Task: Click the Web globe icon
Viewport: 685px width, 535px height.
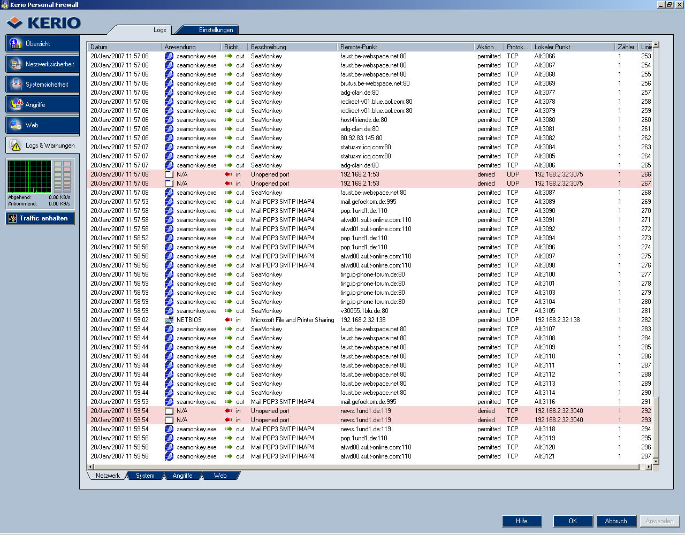Action: [x=16, y=125]
